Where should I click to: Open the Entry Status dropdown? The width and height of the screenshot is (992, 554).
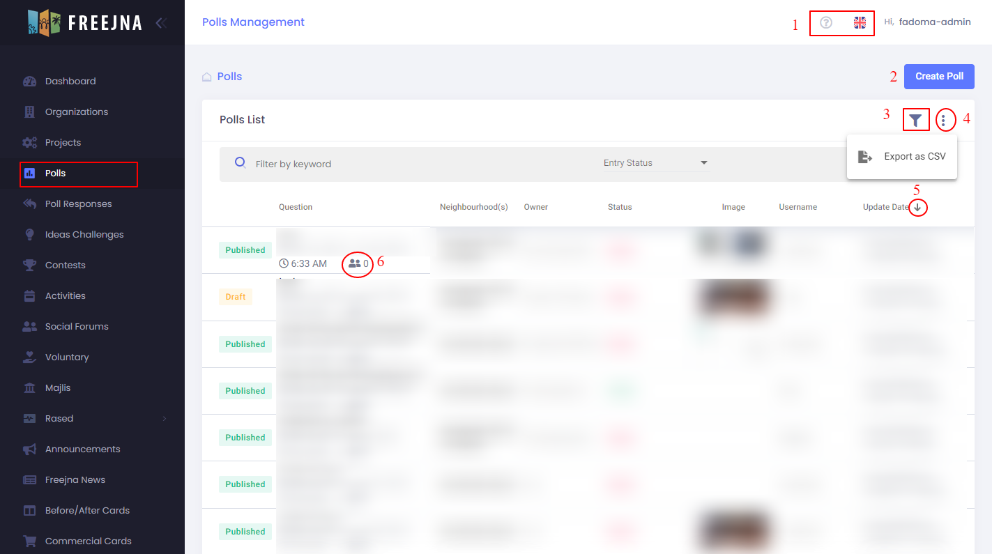(x=655, y=163)
